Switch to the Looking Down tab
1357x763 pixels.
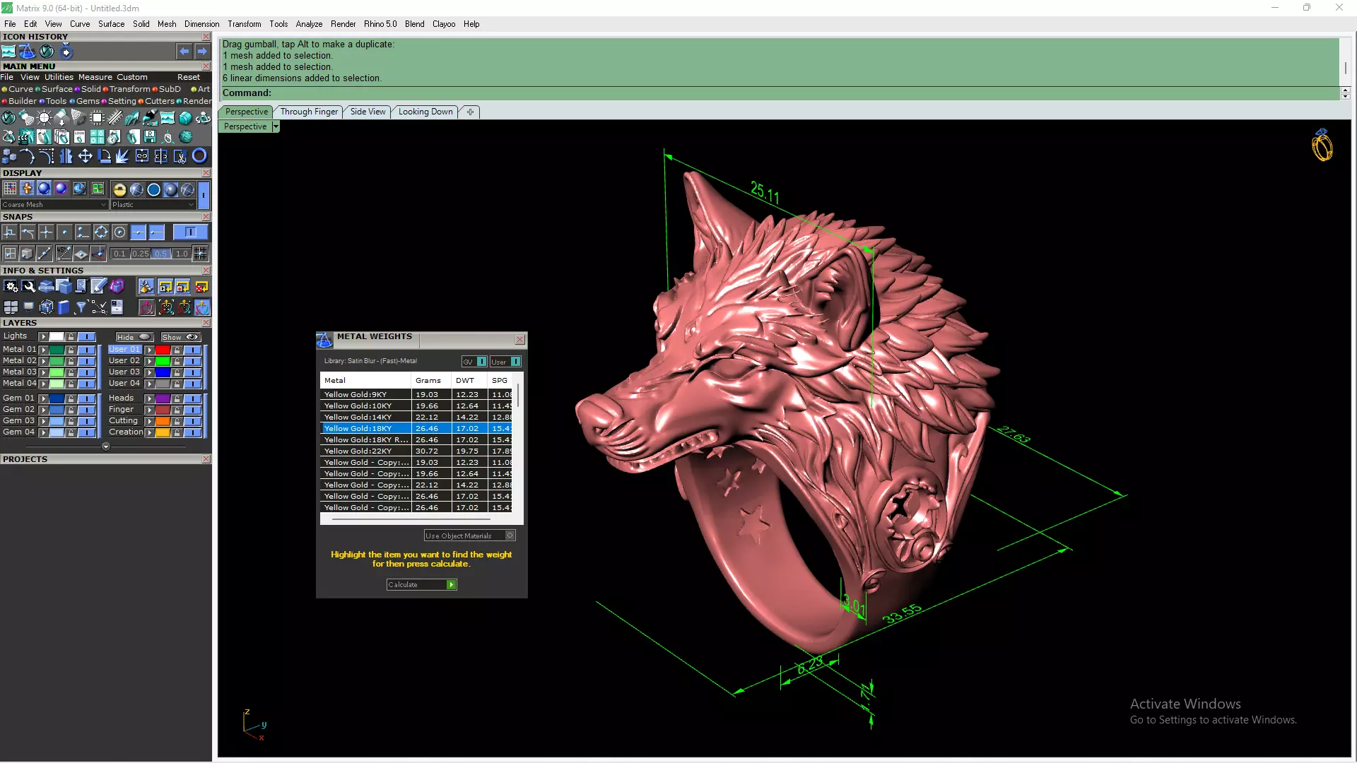425,112
